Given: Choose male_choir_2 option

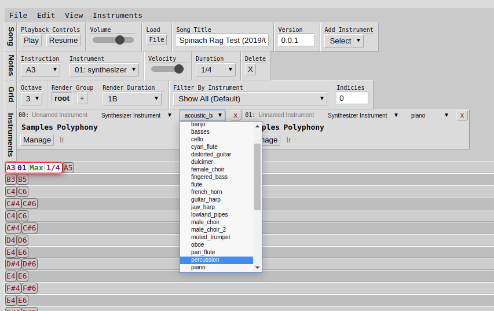Looking at the screenshot, I should 217,230.
